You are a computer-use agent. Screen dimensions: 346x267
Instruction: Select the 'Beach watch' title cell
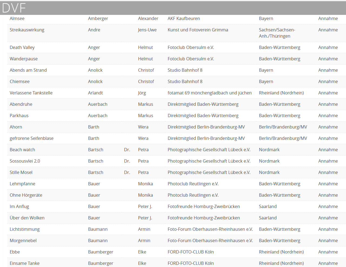click(x=22, y=150)
